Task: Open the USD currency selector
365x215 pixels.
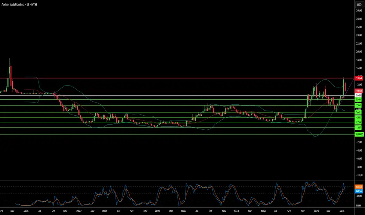Action: coord(359,5)
